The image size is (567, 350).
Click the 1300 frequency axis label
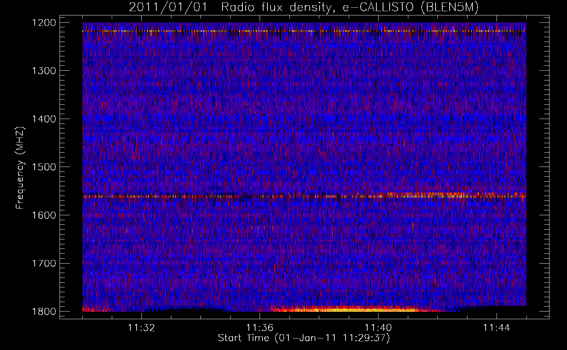(x=44, y=71)
